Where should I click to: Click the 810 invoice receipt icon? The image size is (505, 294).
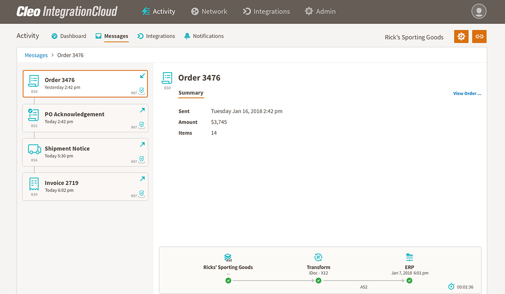click(34, 184)
